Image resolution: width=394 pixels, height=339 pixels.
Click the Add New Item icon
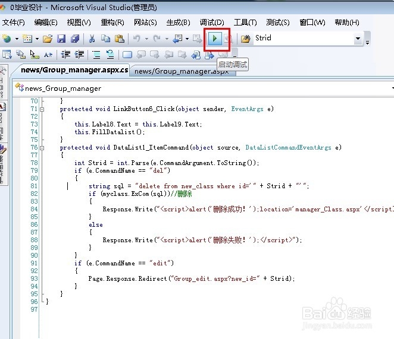pyautogui.click(x=27, y=39)
